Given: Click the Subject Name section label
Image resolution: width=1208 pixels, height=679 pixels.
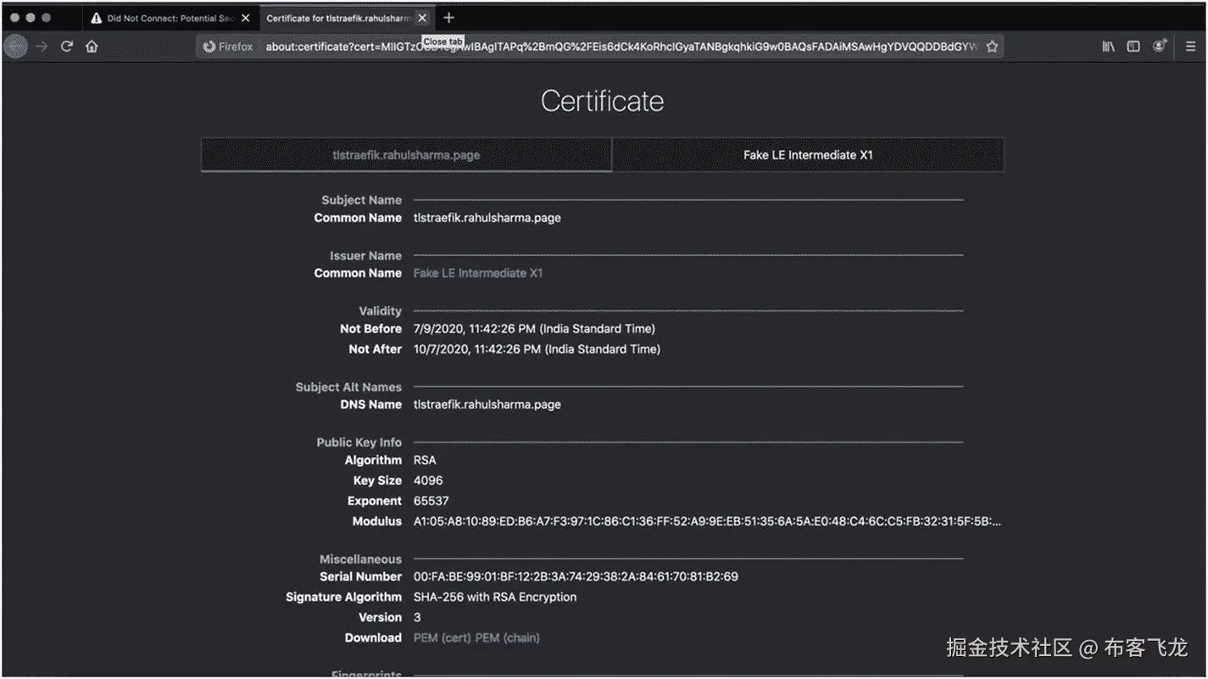Looking at the screenshot, I should 361,200.
